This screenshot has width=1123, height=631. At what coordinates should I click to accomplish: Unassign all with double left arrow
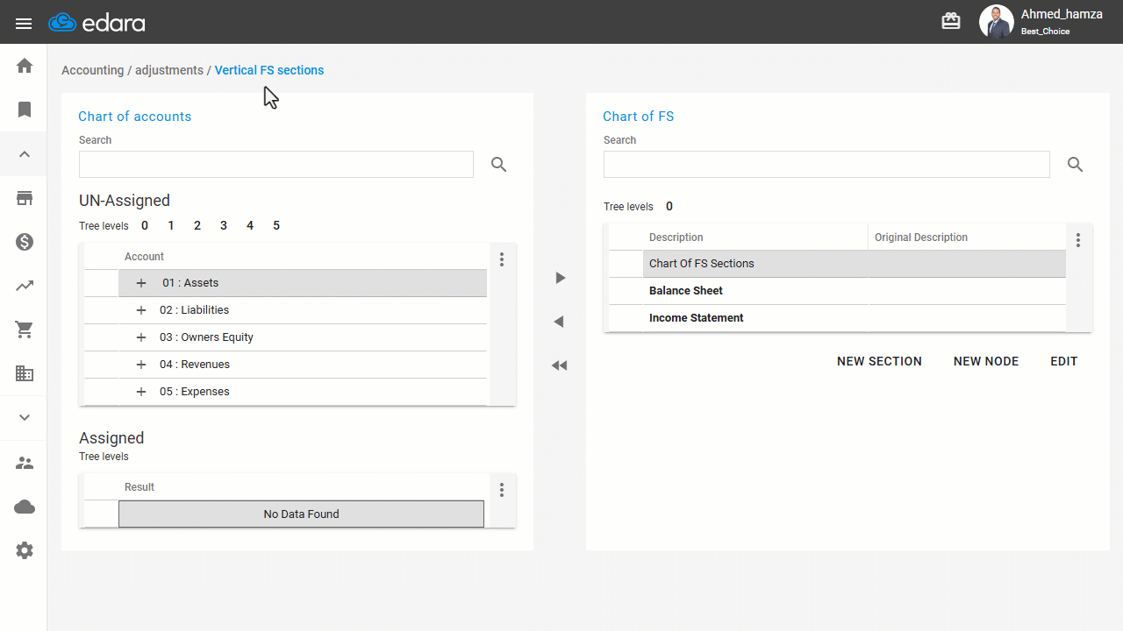pos(560,365)
